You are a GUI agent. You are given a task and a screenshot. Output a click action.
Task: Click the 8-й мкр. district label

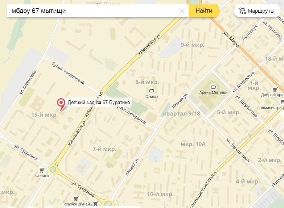(147, 82)
